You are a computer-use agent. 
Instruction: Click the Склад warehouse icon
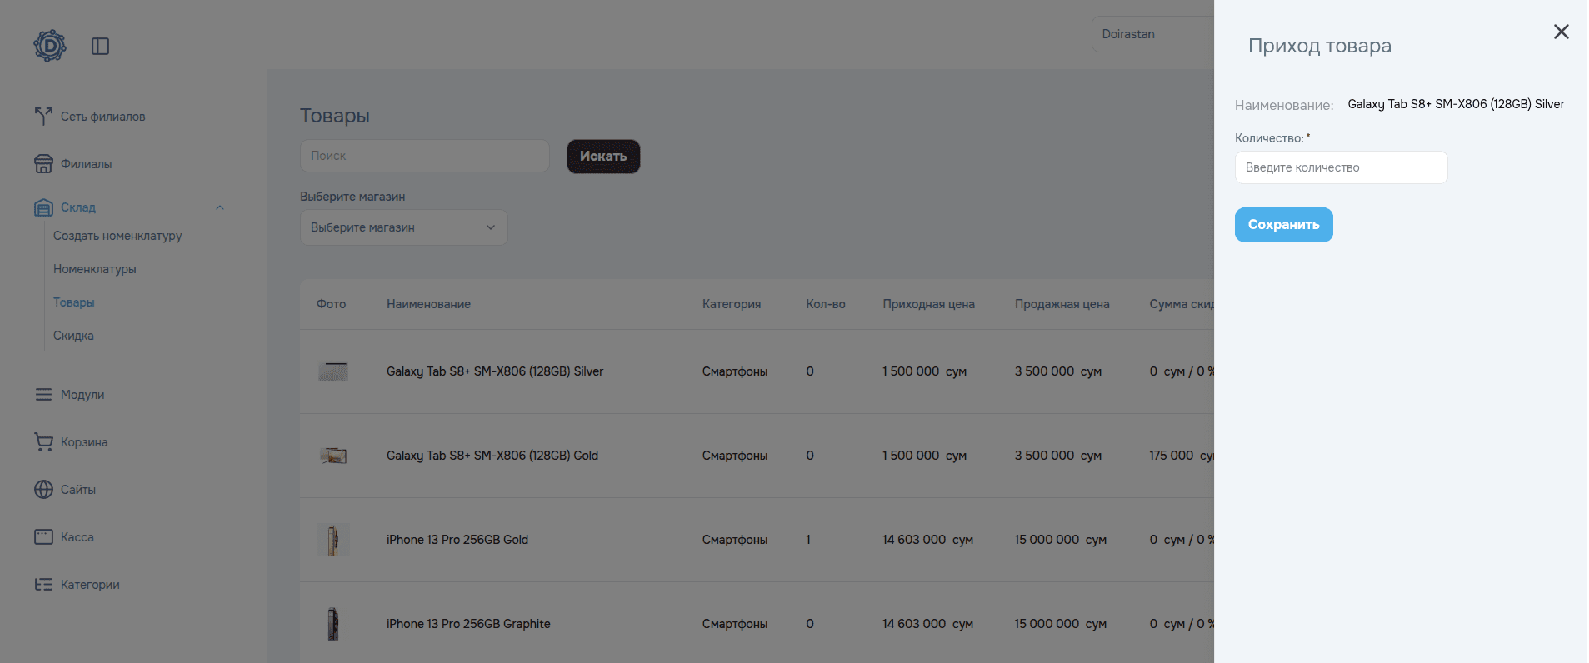pyautogui.click(x=43, y=207)
